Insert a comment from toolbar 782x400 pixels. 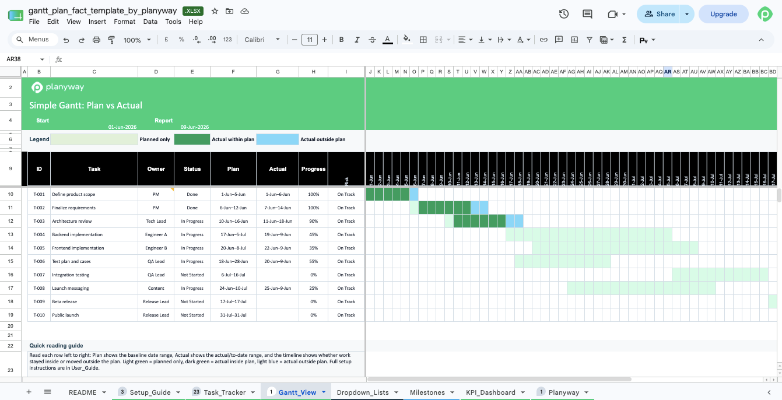coord(559,40)
